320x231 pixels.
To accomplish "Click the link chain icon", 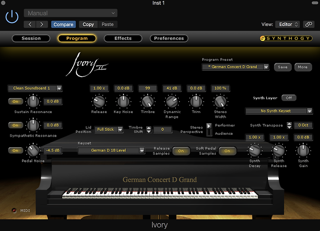I will [x=308, y=24].
